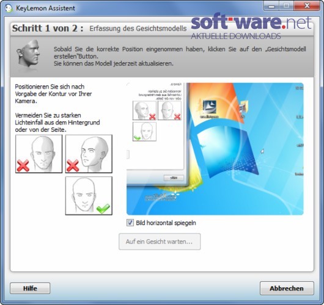This screenshot has height=305, width=324.
Task: Select the half-shadowed face example image
Action: click(x=39, y=154)
